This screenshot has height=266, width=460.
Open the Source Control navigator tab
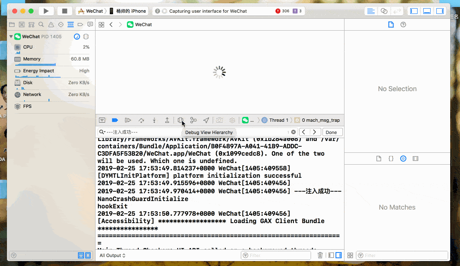coord(22,25)
